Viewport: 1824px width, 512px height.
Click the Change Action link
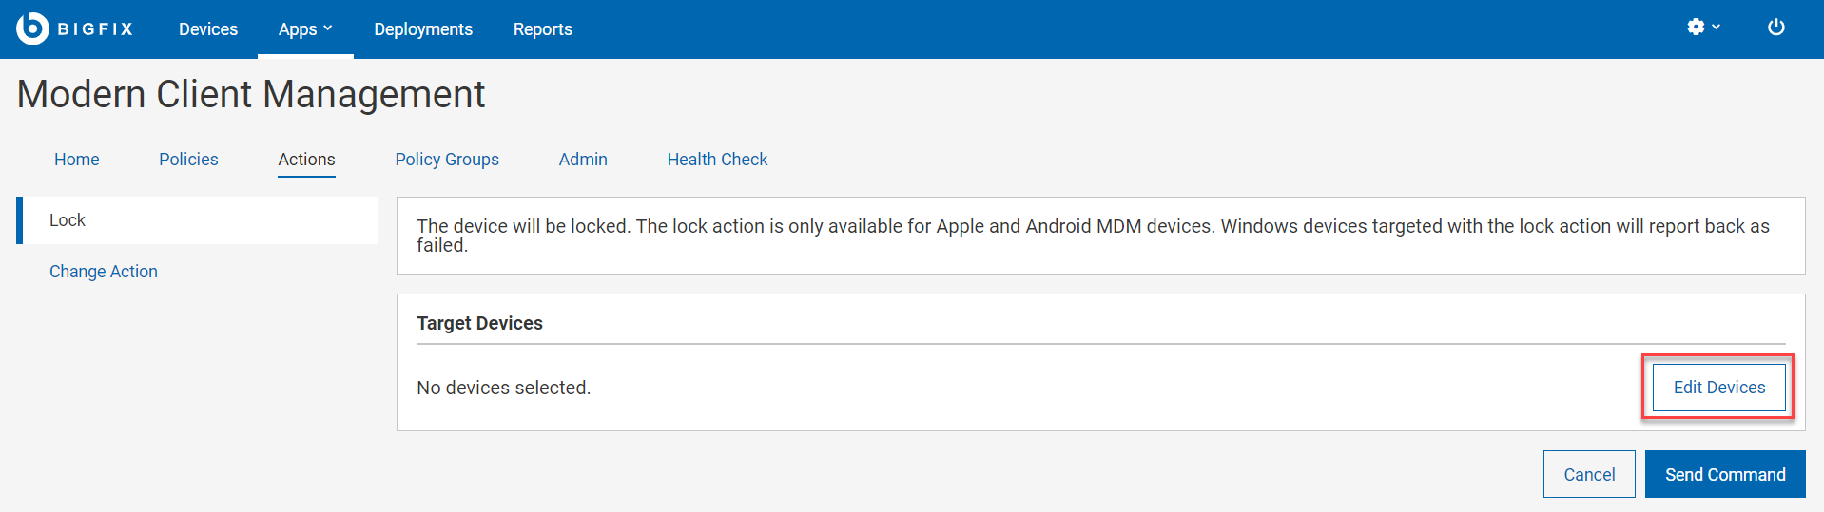(104, 272)
